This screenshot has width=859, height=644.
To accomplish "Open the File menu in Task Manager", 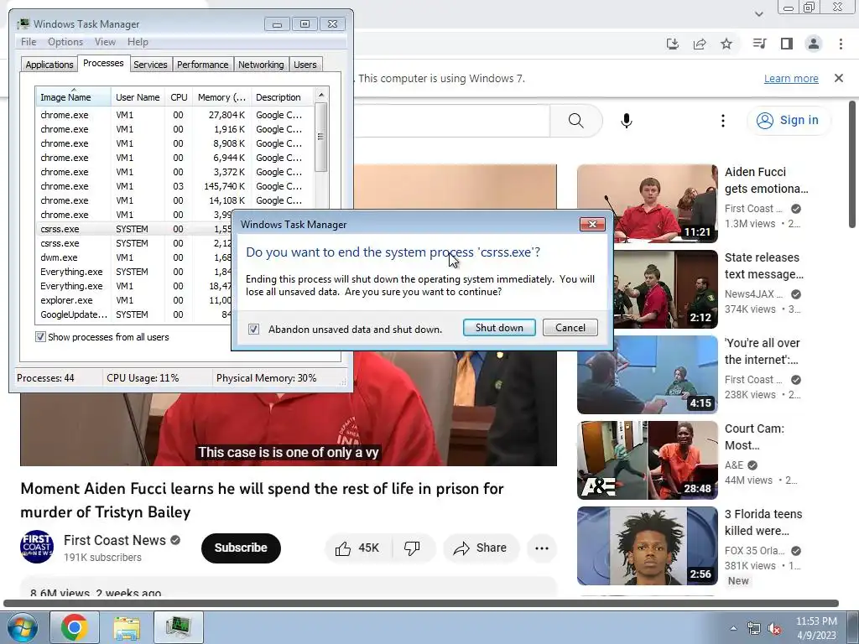I will 29,42.
